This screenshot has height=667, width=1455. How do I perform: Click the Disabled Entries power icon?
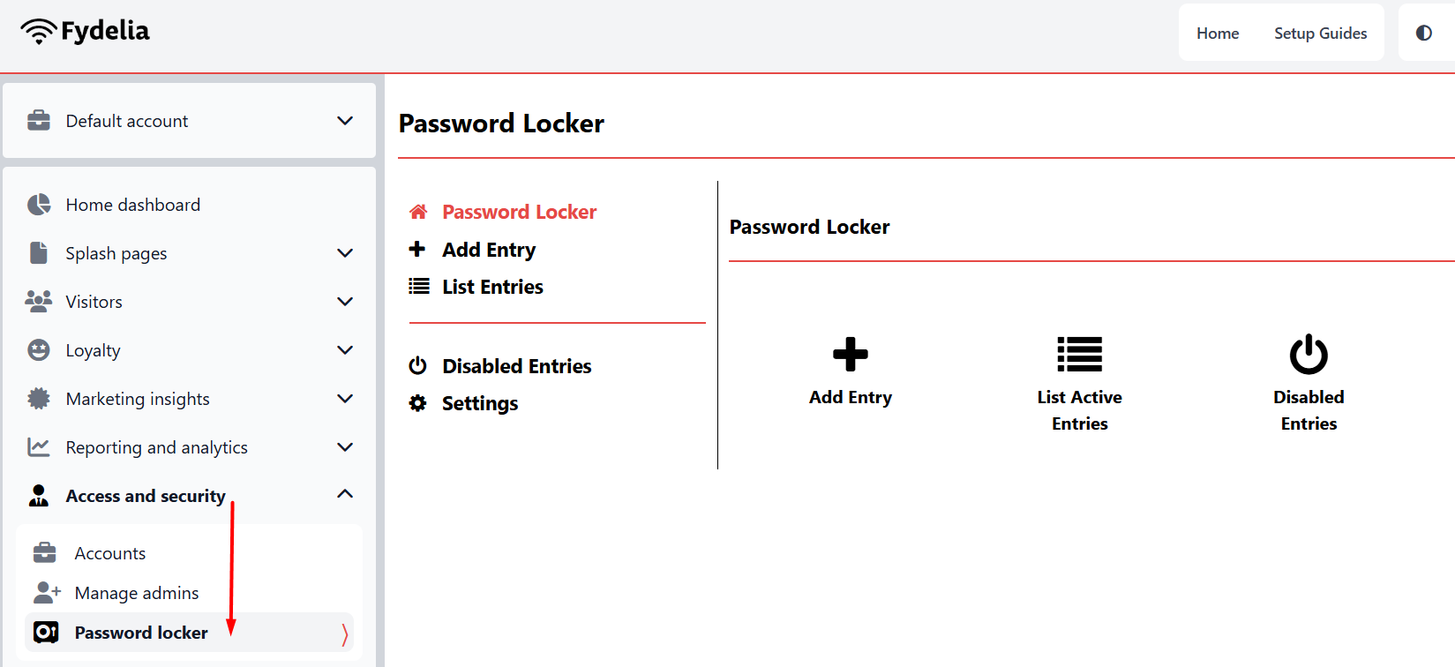tap(1309, 354)
